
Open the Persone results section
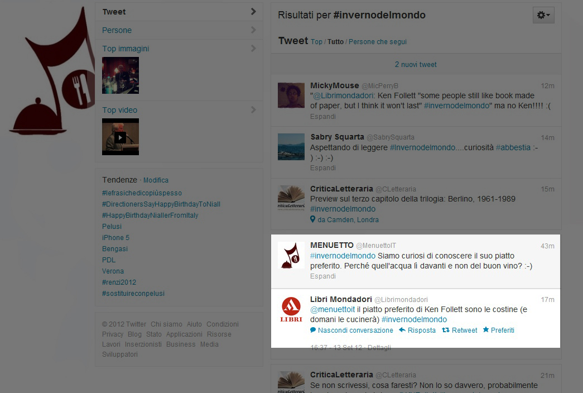pyautogui.click(x=179, y=30)
